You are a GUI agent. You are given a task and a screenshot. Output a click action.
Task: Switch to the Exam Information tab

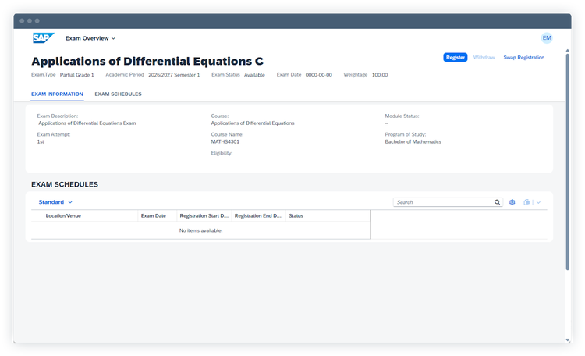tap(57, 94)
